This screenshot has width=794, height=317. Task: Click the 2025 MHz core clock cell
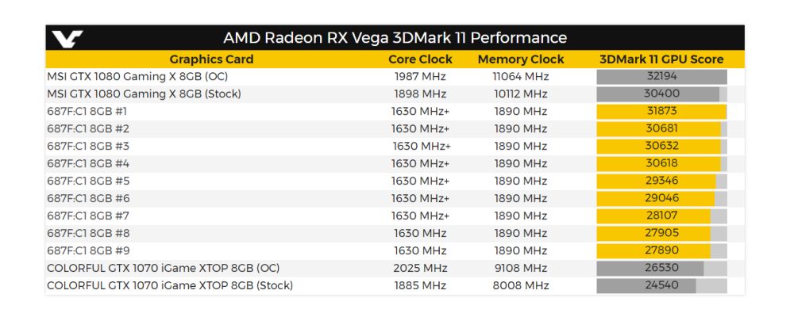pos(420,269)
